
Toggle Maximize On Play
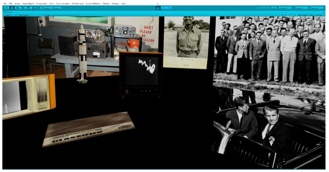(289, 15)
